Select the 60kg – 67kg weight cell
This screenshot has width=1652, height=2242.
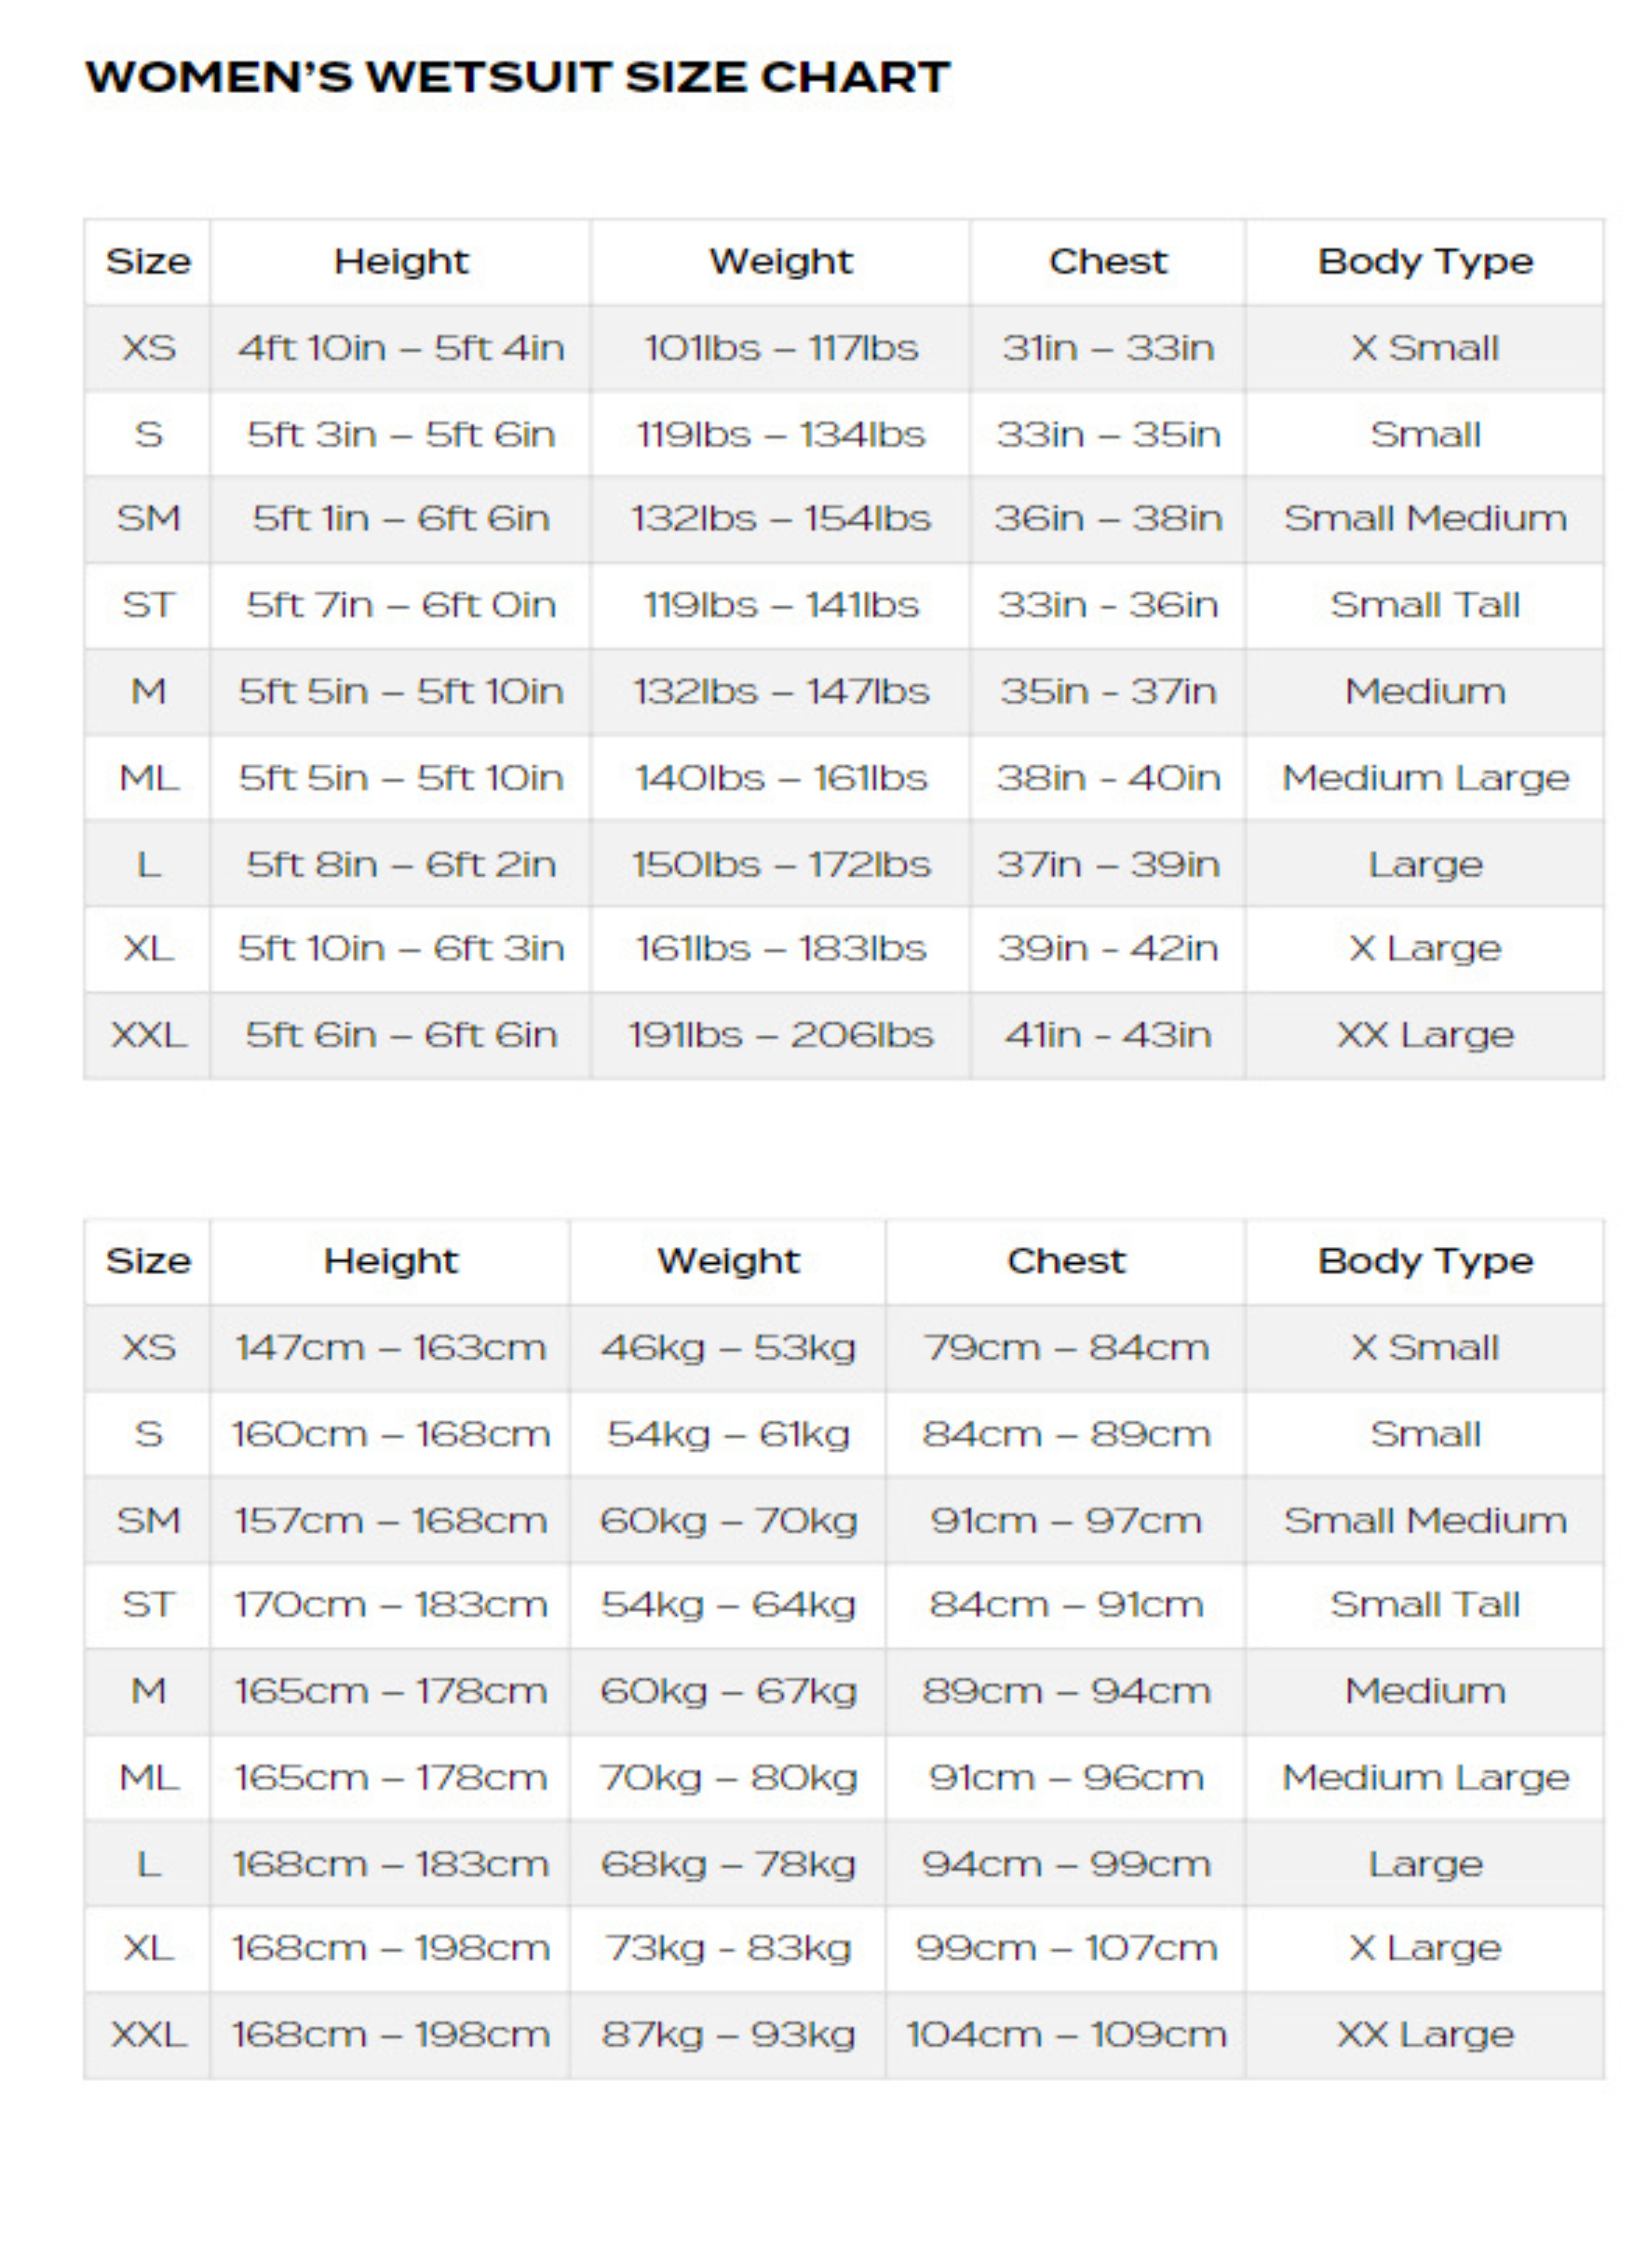pos(728,1691)
